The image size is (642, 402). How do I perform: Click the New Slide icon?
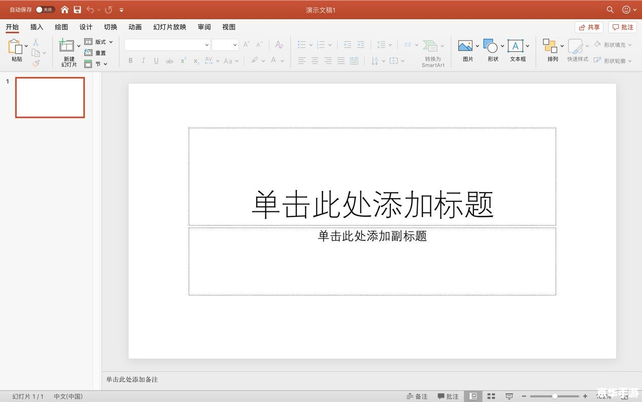point(66,46)
